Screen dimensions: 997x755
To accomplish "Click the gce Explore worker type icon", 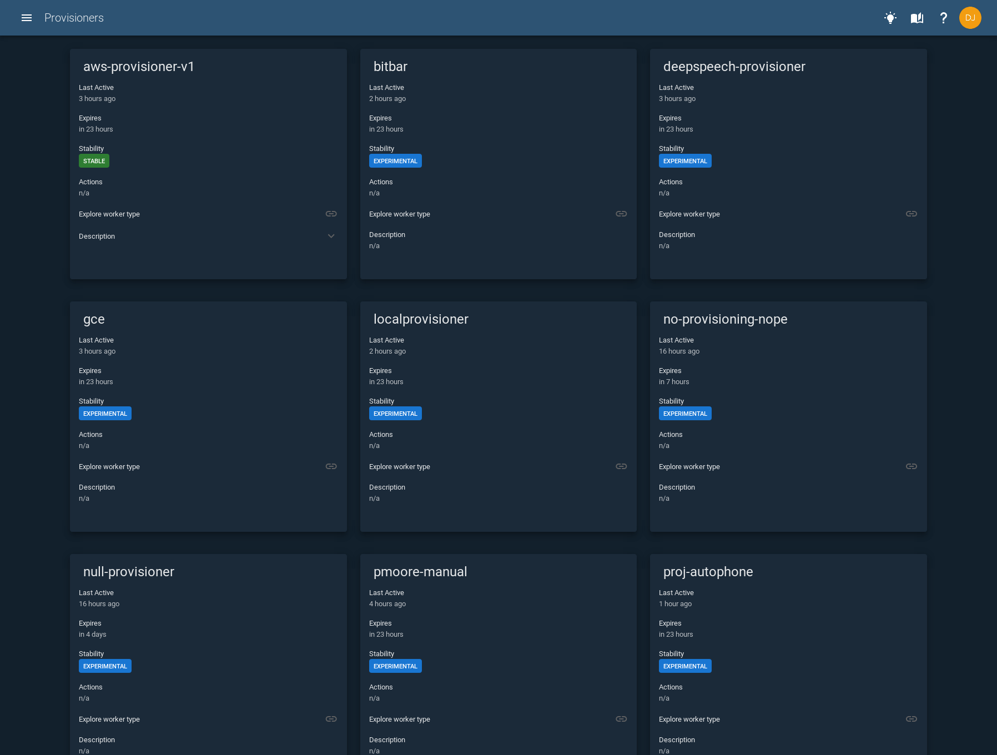I will 331,466.
